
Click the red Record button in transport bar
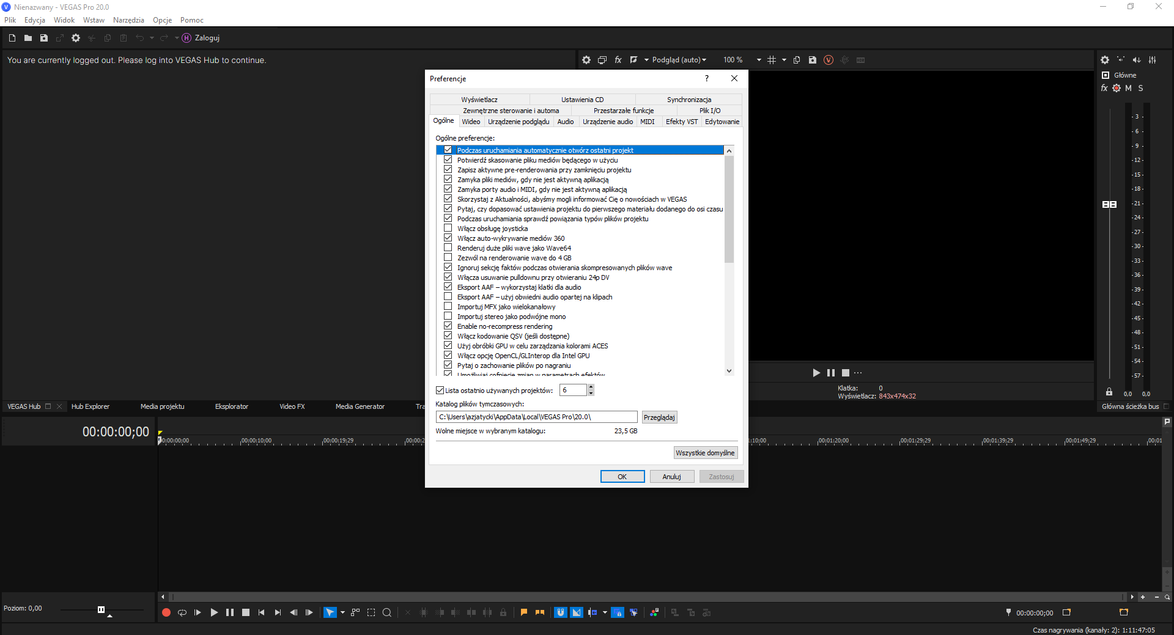click(166, 612)
